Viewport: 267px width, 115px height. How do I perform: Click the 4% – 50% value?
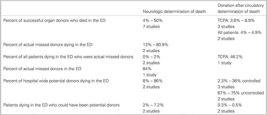pos(152,21)
